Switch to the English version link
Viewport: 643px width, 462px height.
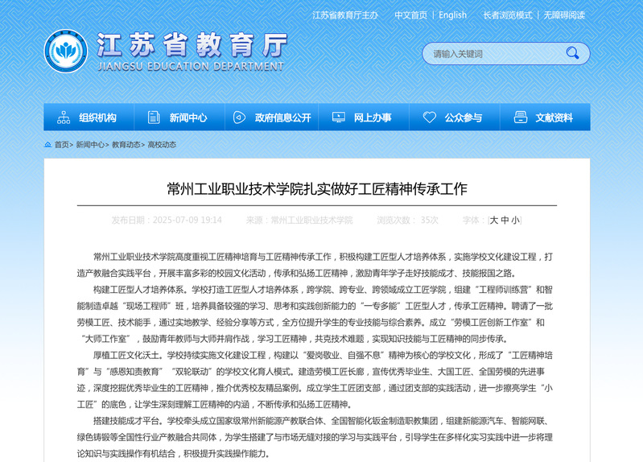[452, 15]
